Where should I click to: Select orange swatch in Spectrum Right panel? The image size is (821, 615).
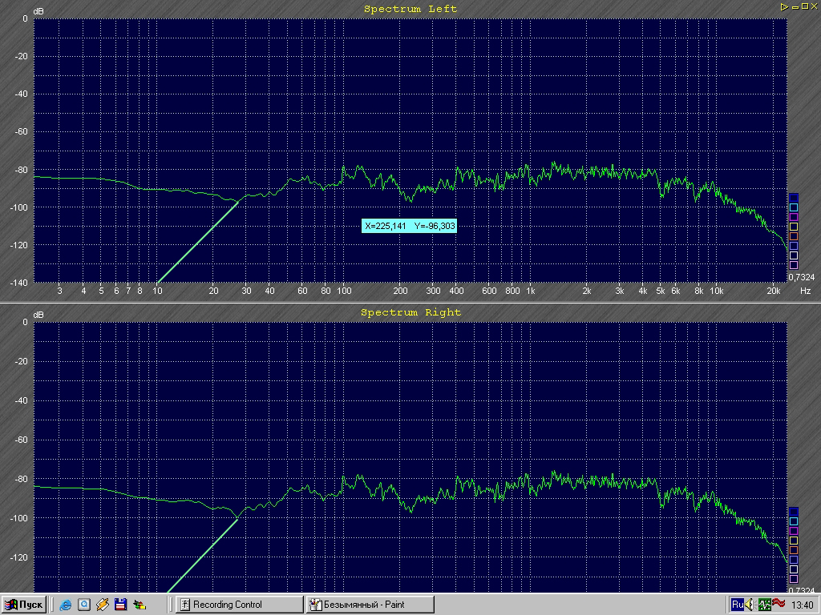[794, 549]
